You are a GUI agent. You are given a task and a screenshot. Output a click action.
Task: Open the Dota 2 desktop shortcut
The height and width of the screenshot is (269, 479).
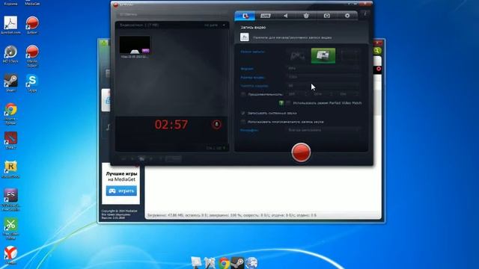(10, 140)
